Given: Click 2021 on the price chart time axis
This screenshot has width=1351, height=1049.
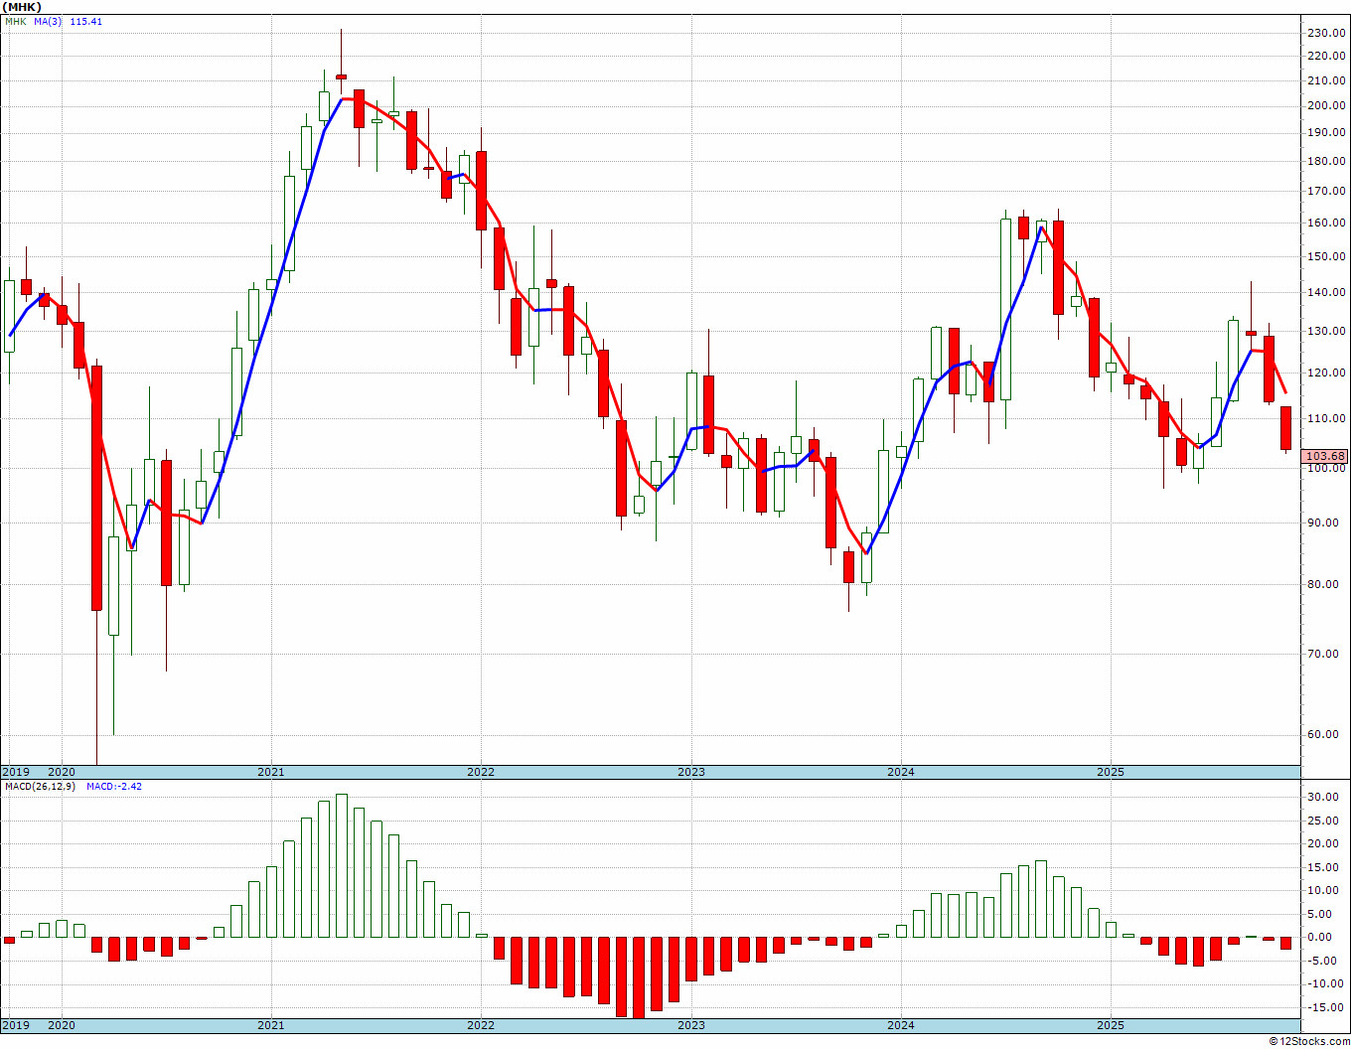Looking at the screenshot, I should (x=270, y=772).
